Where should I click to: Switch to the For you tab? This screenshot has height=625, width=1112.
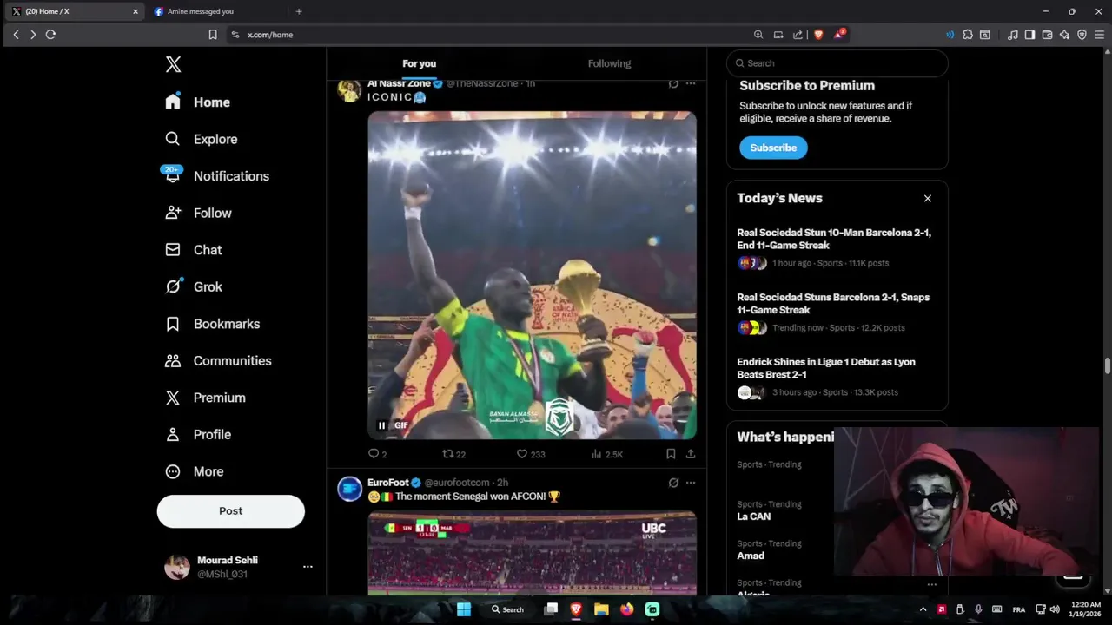click(x=419, y=63)
